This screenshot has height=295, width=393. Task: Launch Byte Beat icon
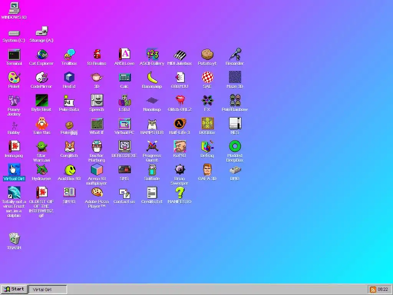point(41,101)
